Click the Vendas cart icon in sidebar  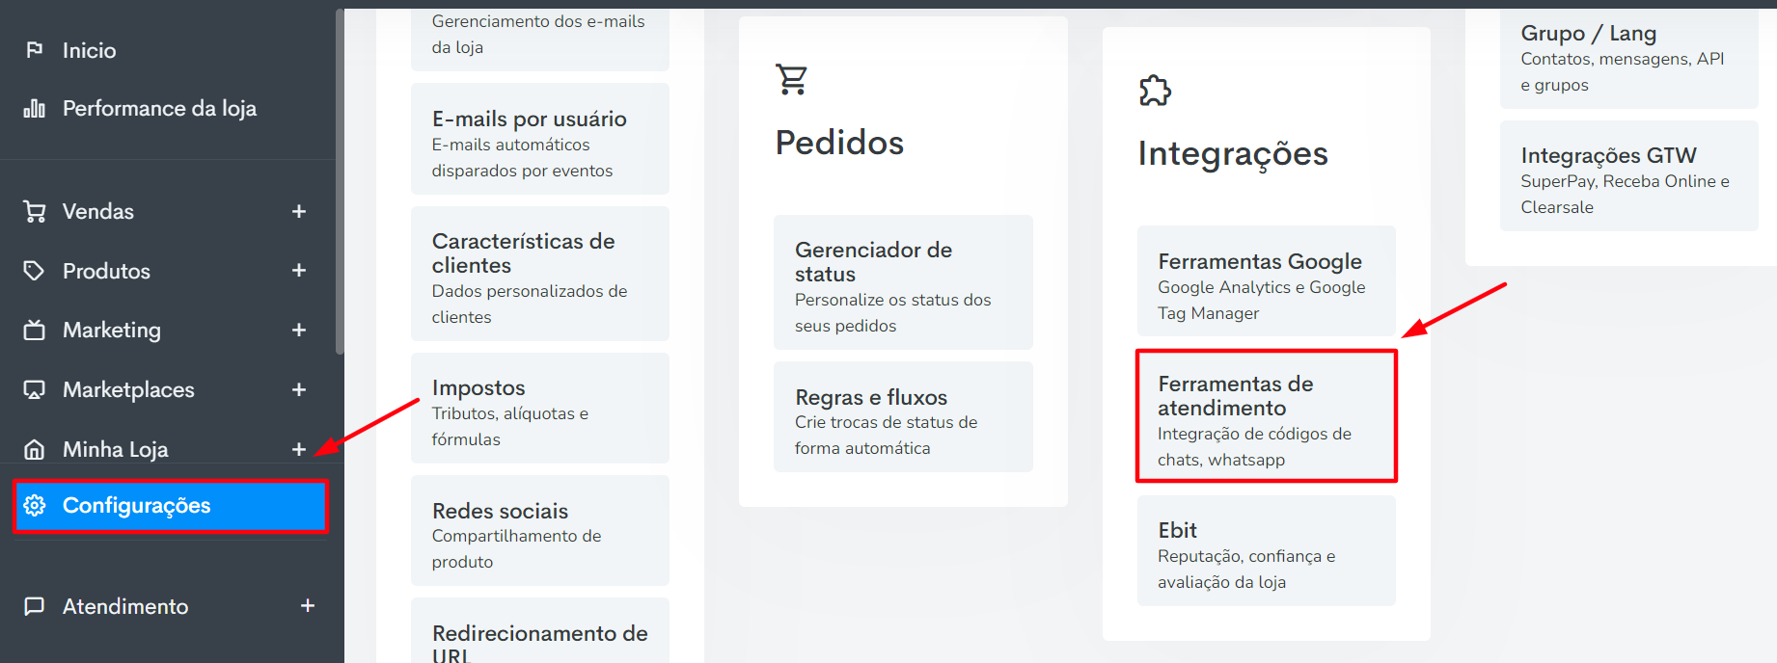click(35, 211)
